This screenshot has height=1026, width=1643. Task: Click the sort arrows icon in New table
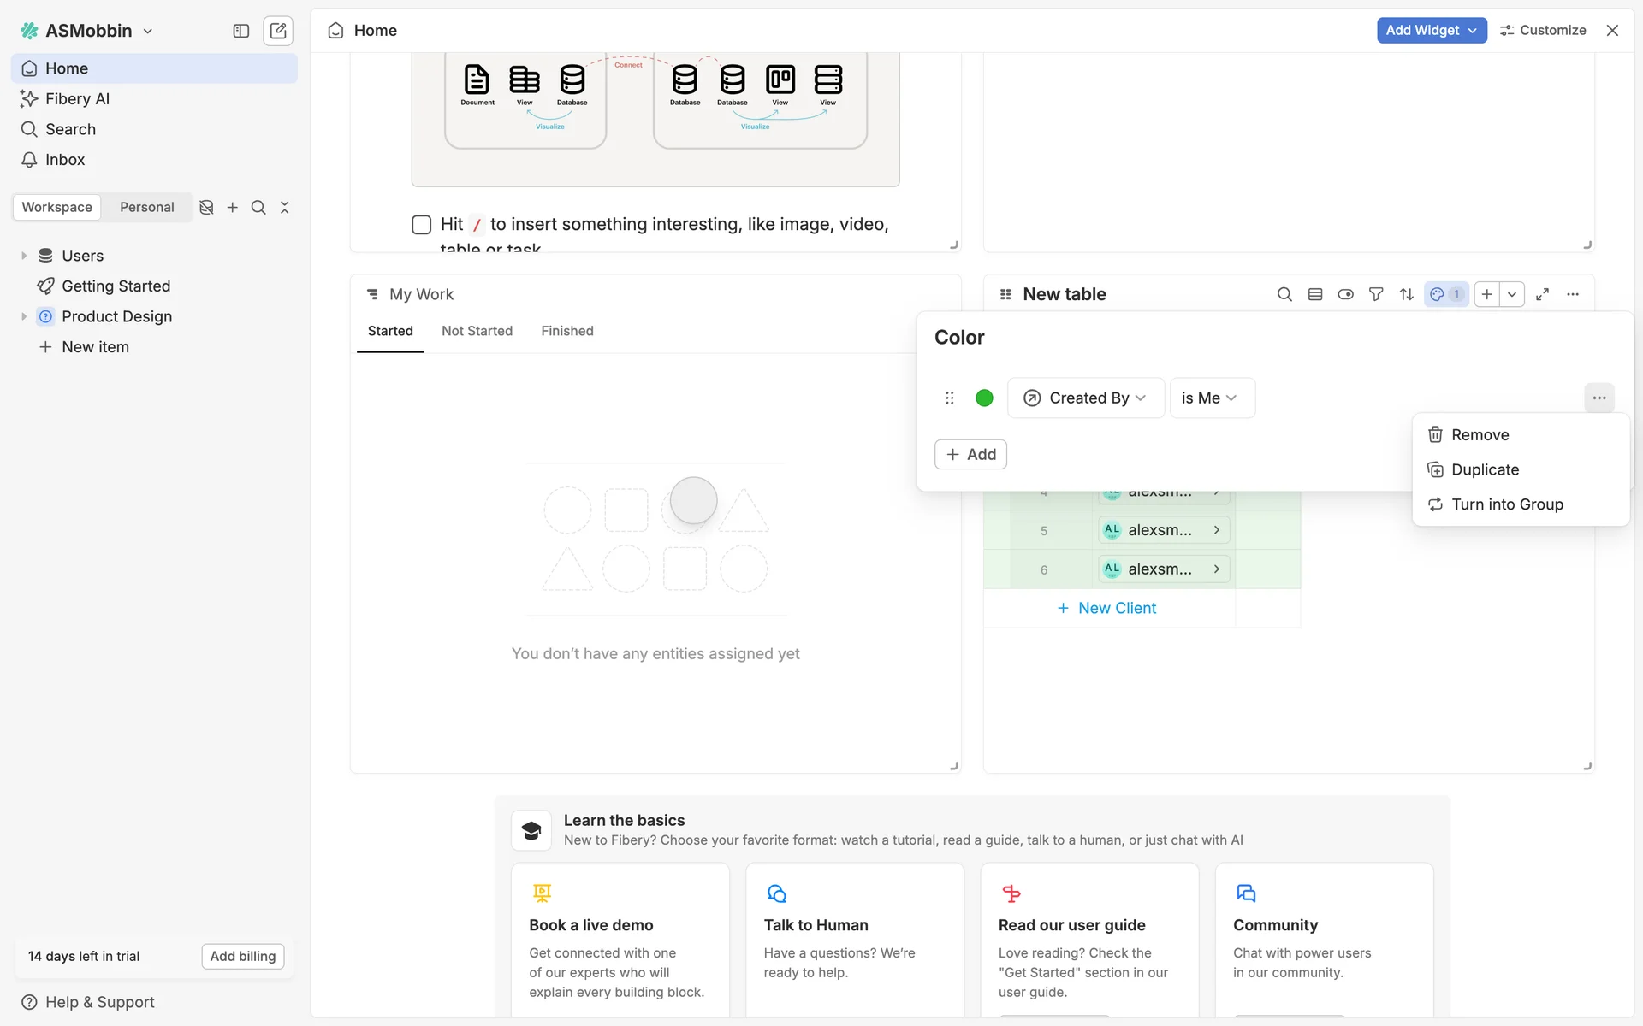[1406, 294]
